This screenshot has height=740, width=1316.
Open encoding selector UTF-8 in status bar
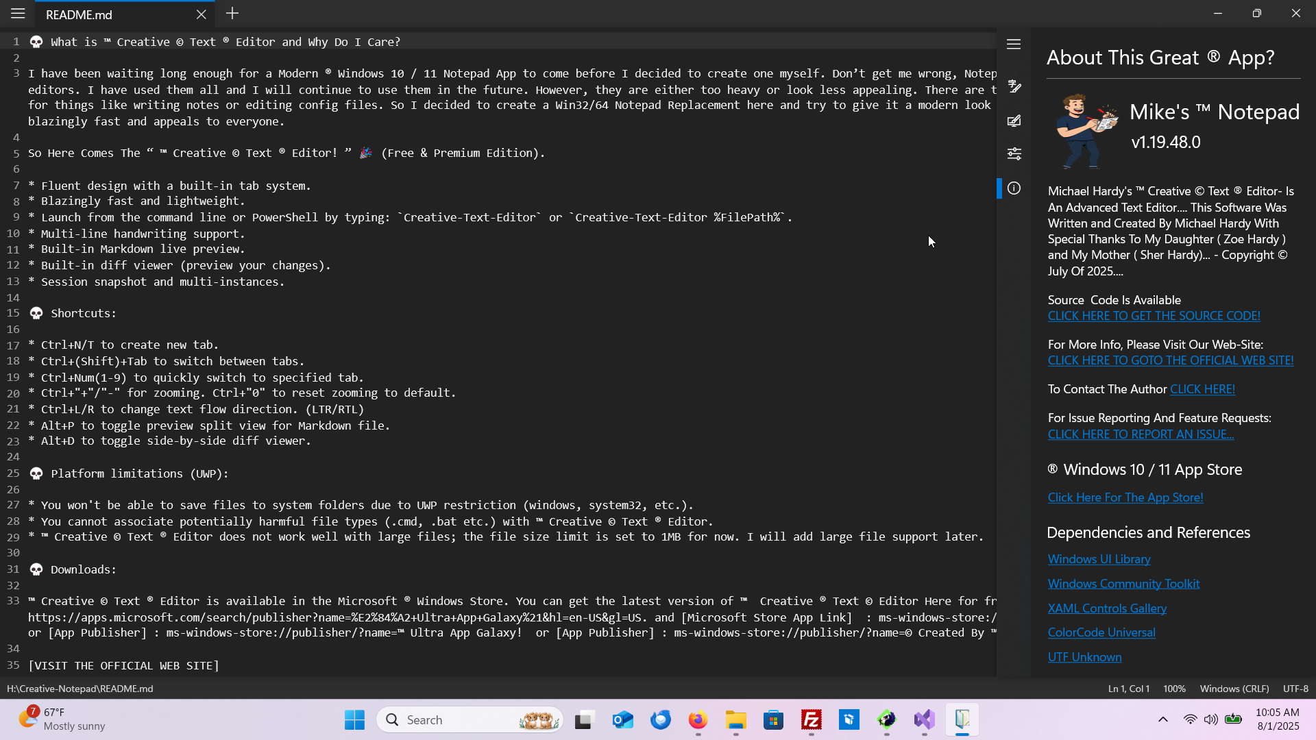[x=1295, y=689]
